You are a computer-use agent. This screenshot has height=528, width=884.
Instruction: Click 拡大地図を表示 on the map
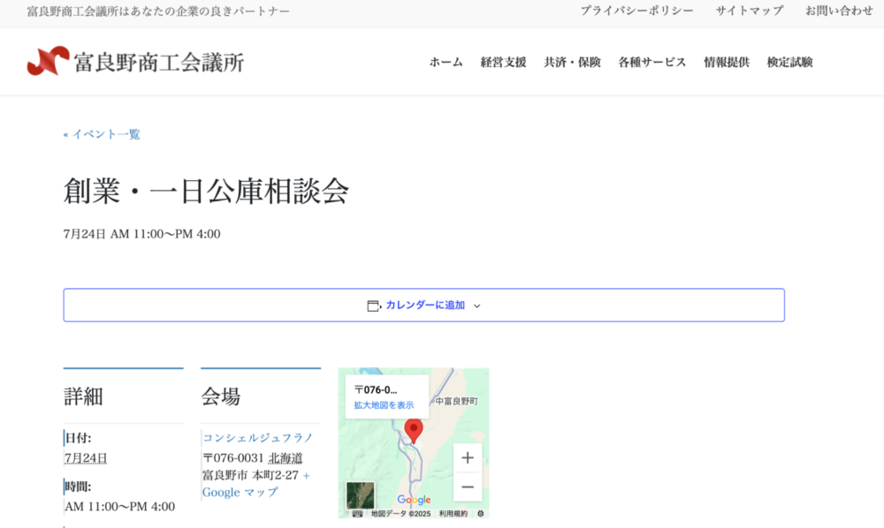[x=384, y=405]
